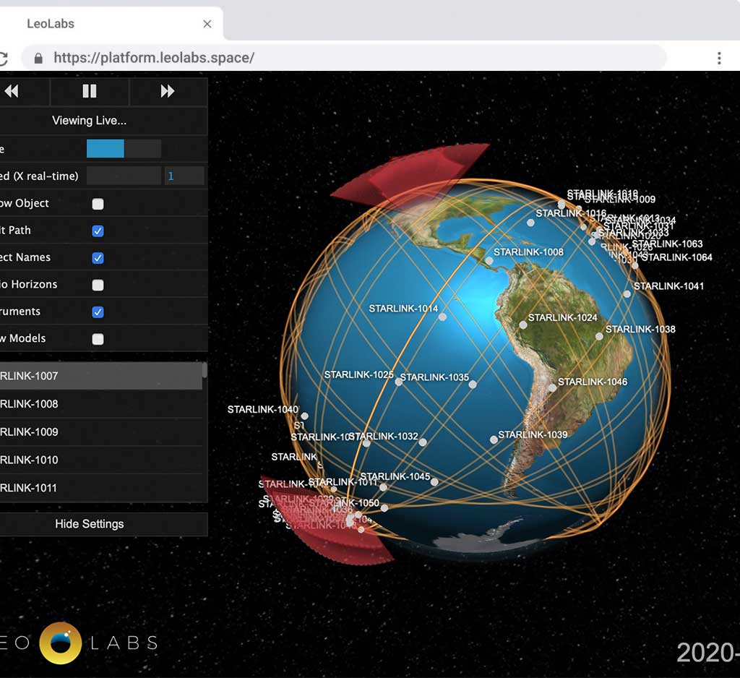Click the STARLINK-1045 satellite marker

click(x=434, y=482)
